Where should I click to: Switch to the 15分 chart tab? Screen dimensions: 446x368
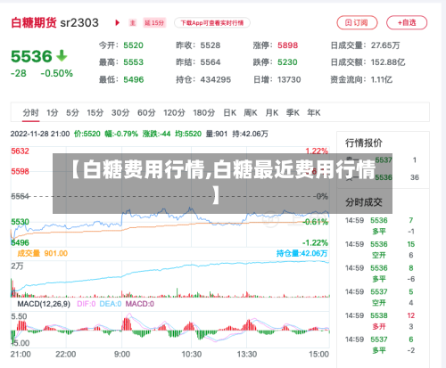click(x=95, y=113)
